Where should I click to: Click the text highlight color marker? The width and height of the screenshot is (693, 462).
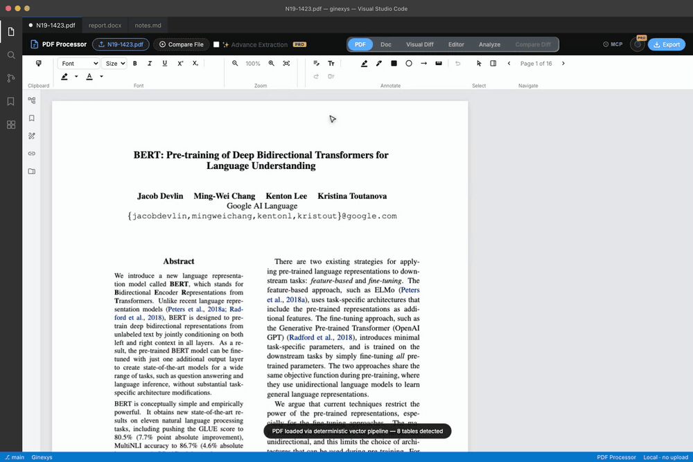point(64,76)
